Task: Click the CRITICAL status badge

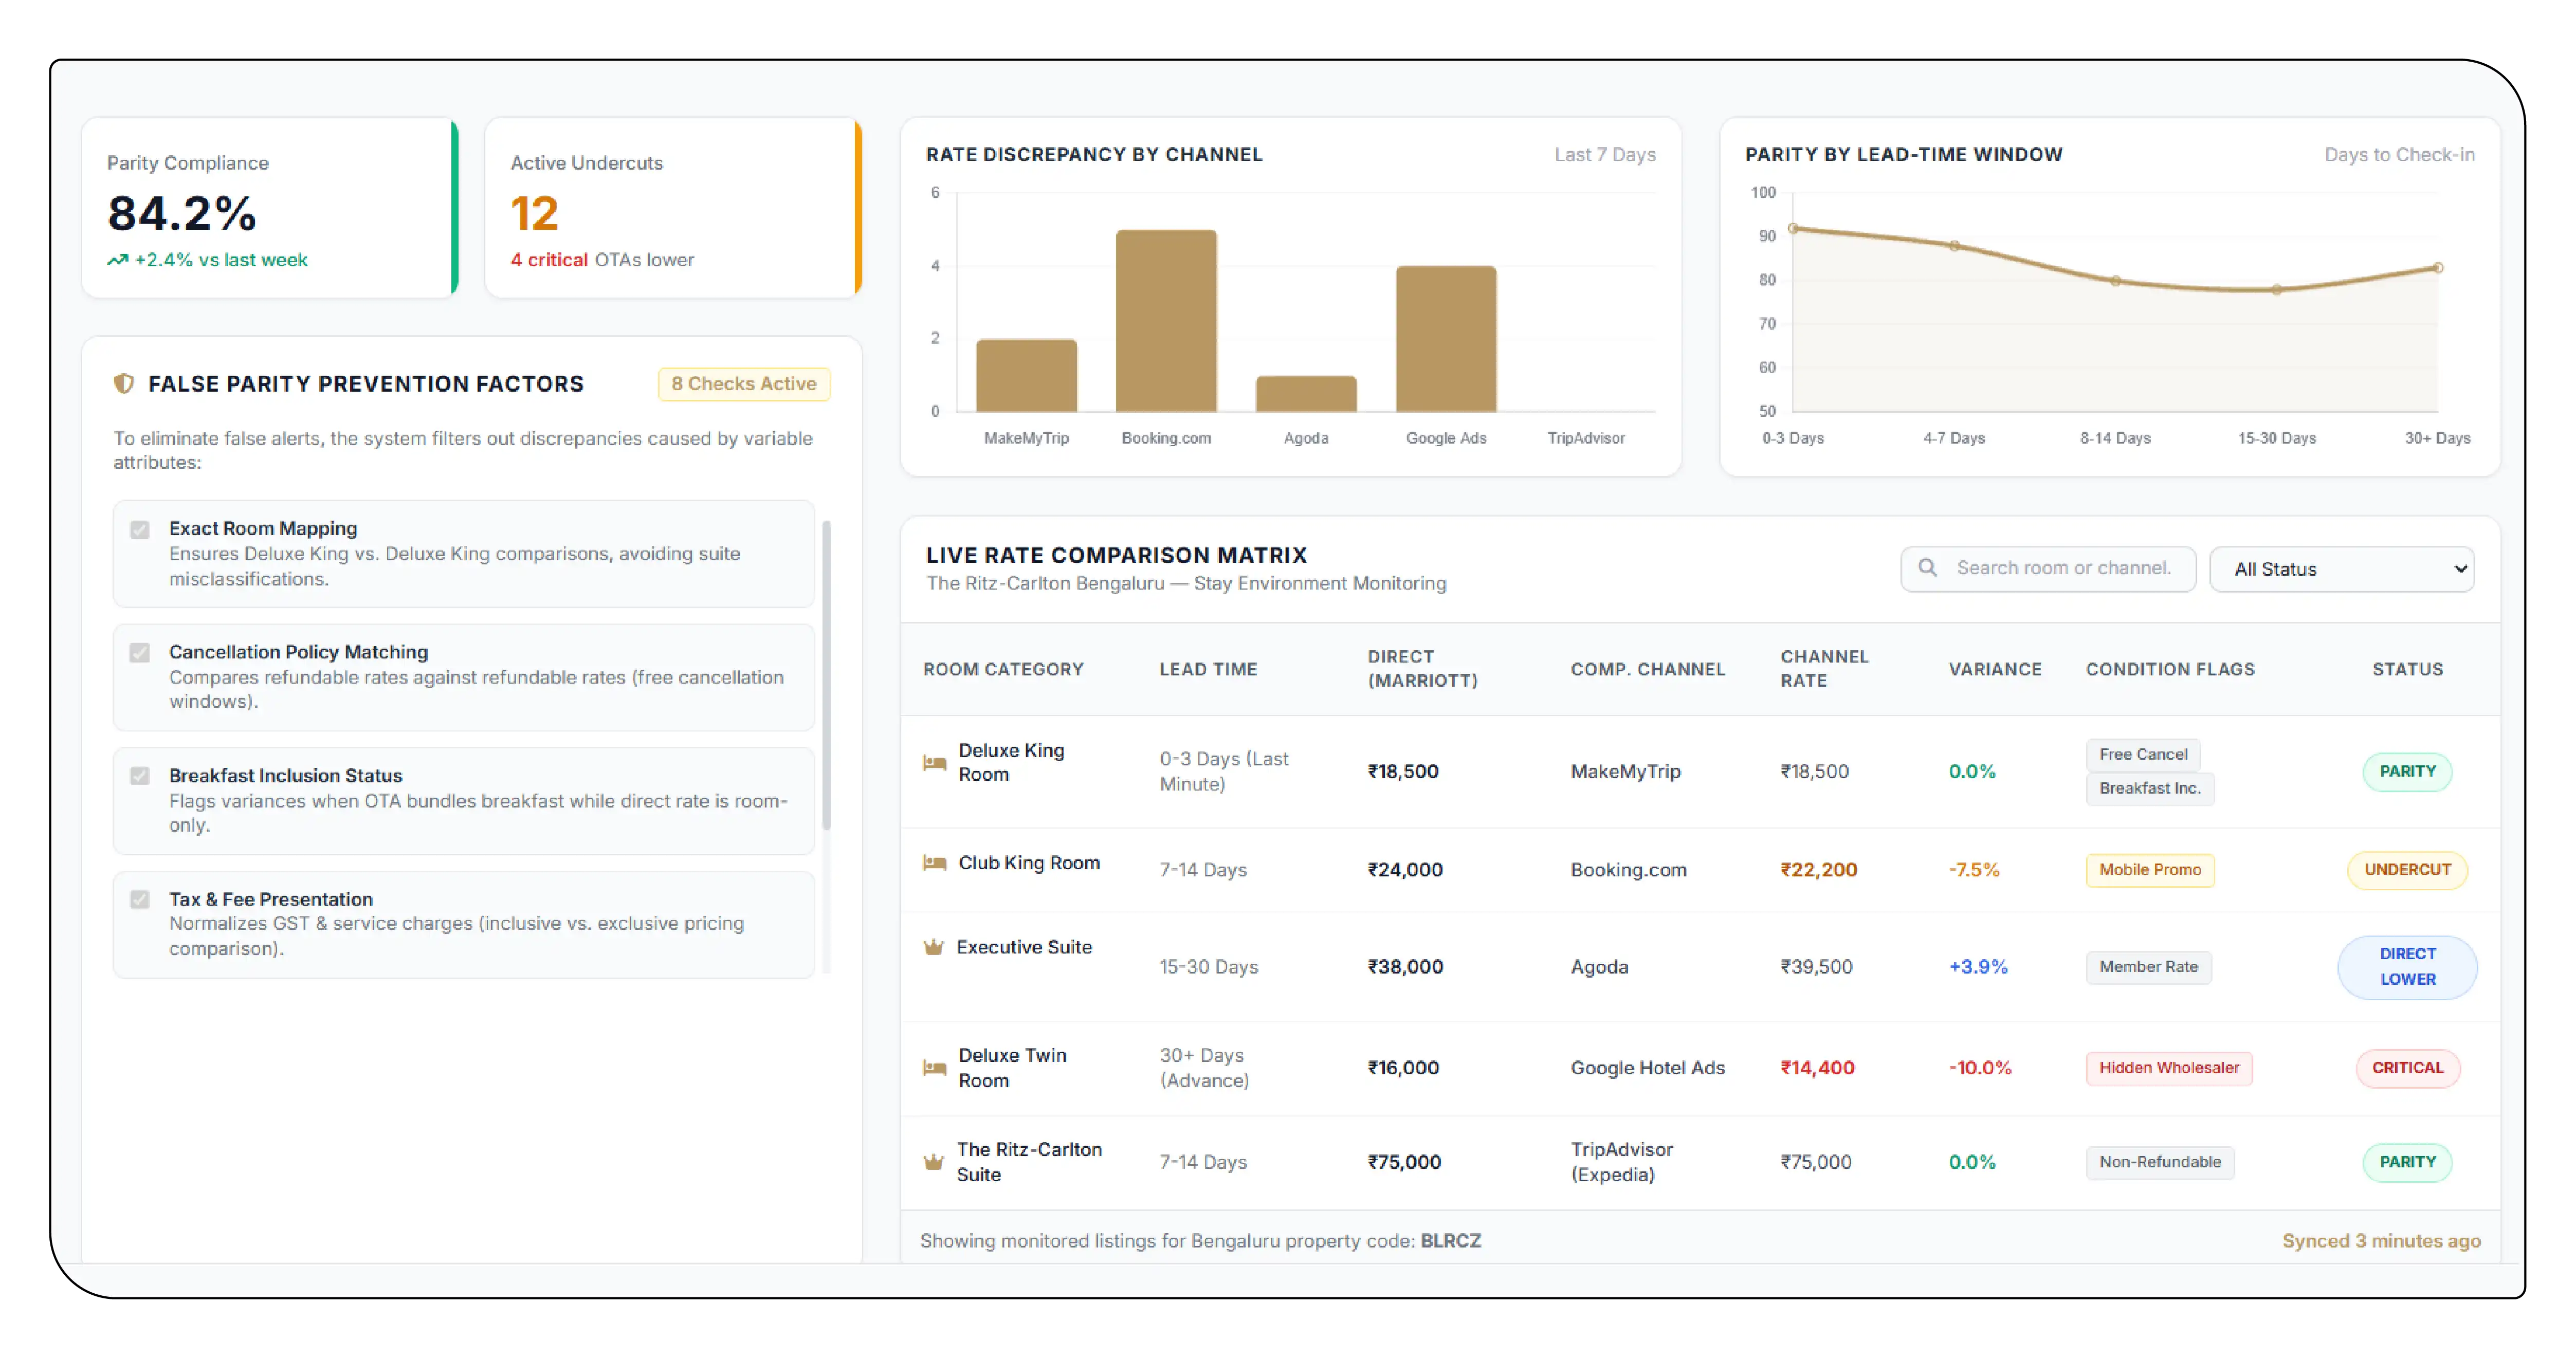Action: tap(2407, 1068)
